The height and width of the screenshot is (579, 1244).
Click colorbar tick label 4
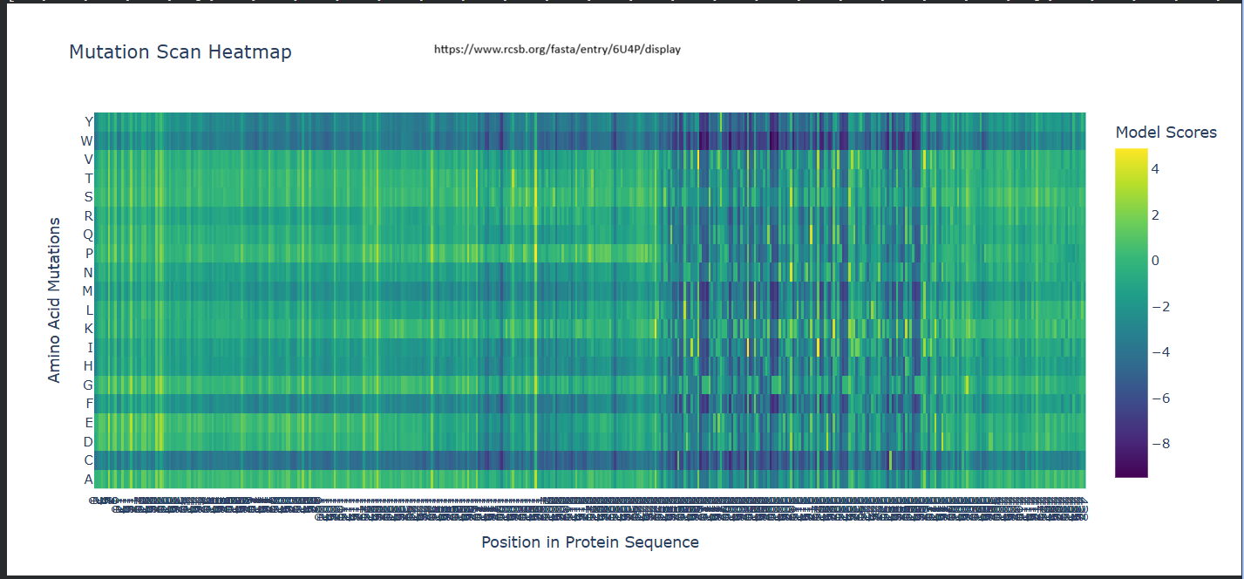(x=1154, y=169)
